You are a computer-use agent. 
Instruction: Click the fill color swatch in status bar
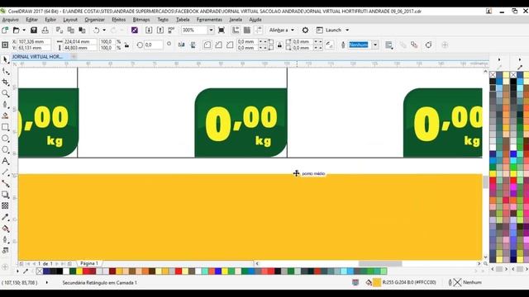point(377,282)
